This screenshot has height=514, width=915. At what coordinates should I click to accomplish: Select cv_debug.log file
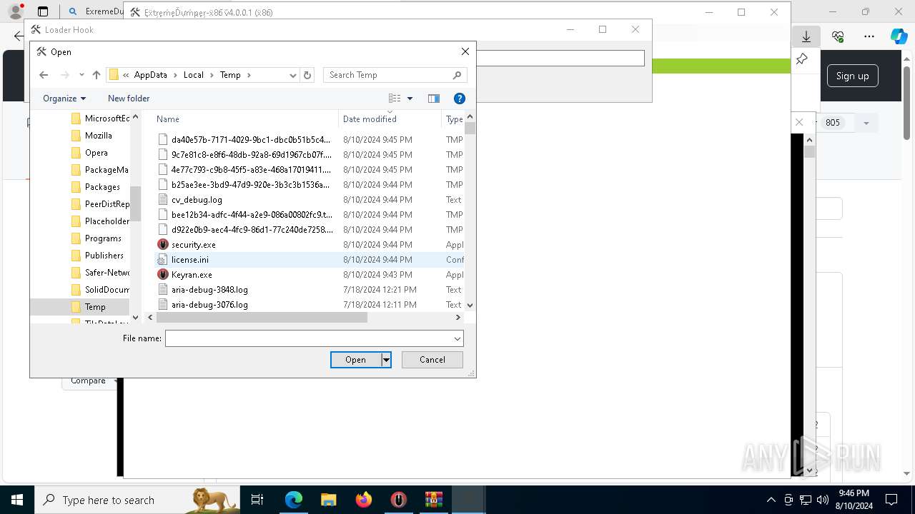(197, 200)
